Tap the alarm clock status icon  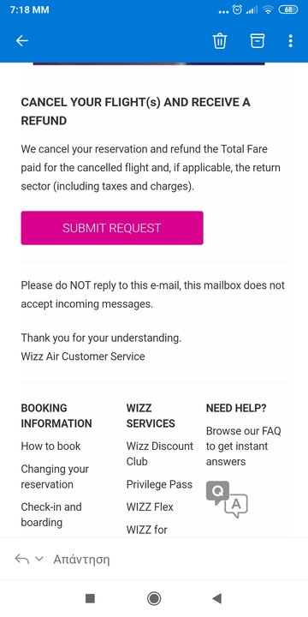pyautogui.click(x=237, y=9)
